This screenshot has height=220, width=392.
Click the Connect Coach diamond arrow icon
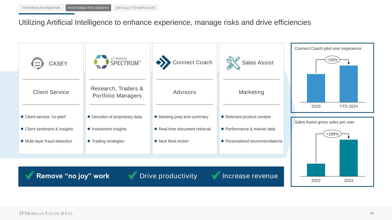(163, 62)
